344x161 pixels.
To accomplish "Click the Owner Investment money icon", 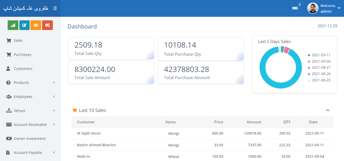I will click(9, 139).
